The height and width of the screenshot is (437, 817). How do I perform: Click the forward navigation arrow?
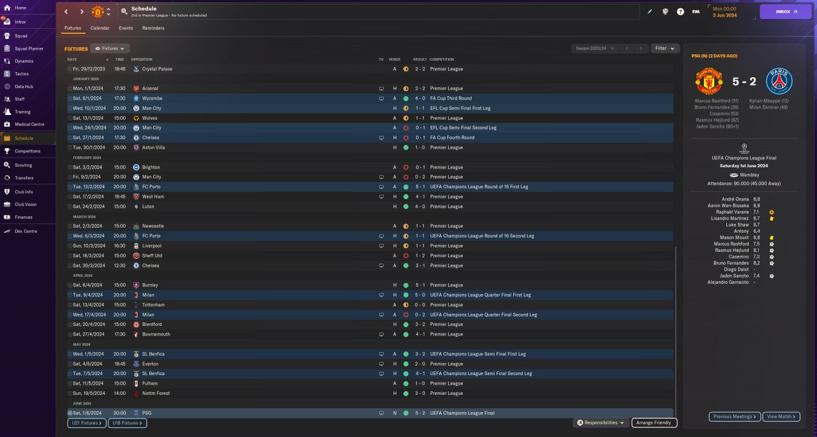coord(82,11)
